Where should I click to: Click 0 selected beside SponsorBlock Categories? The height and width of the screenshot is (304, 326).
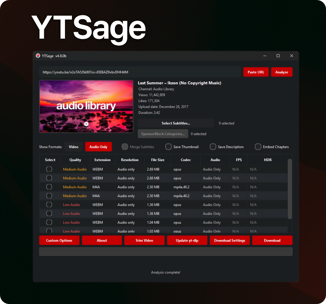199,134
